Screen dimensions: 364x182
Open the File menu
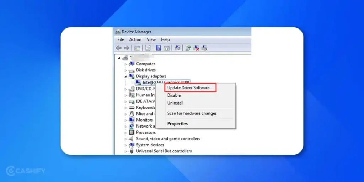pyautogui.click(x=121, y=39)
